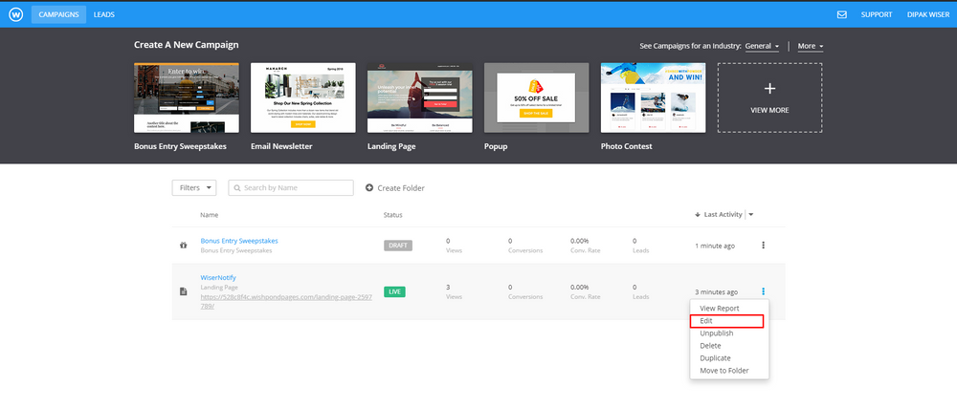Click the View More plus tile
Image resolution: width=957 pixels, height=408 pixels.
769,97
